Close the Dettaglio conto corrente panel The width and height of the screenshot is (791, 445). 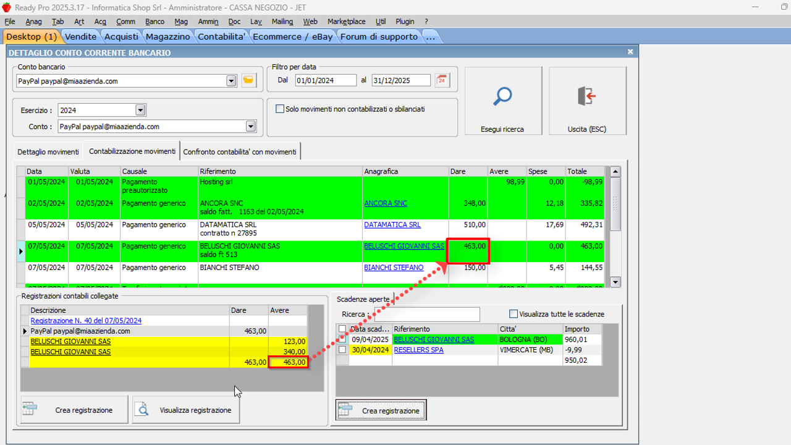click(630, 53)
